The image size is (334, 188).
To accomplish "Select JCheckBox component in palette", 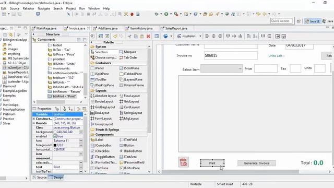I will pos(100,151).
